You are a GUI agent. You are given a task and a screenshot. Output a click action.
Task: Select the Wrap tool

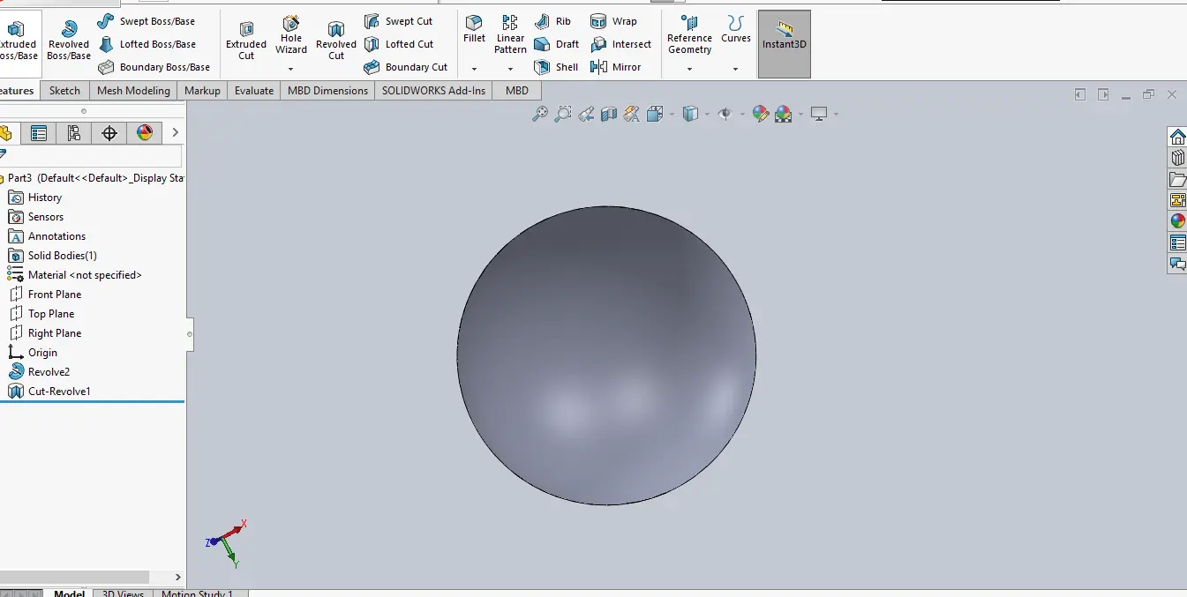point(613,21)
